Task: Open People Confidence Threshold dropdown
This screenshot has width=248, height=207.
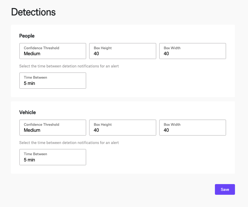Action: (53, 51)
